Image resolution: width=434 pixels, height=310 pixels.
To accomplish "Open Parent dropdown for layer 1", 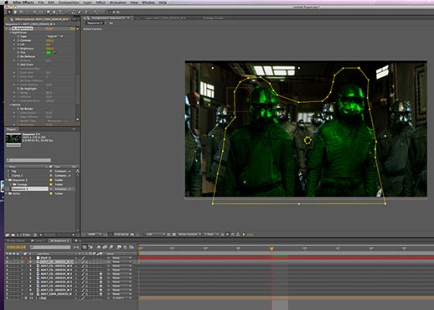I will (x=121, y=258).
